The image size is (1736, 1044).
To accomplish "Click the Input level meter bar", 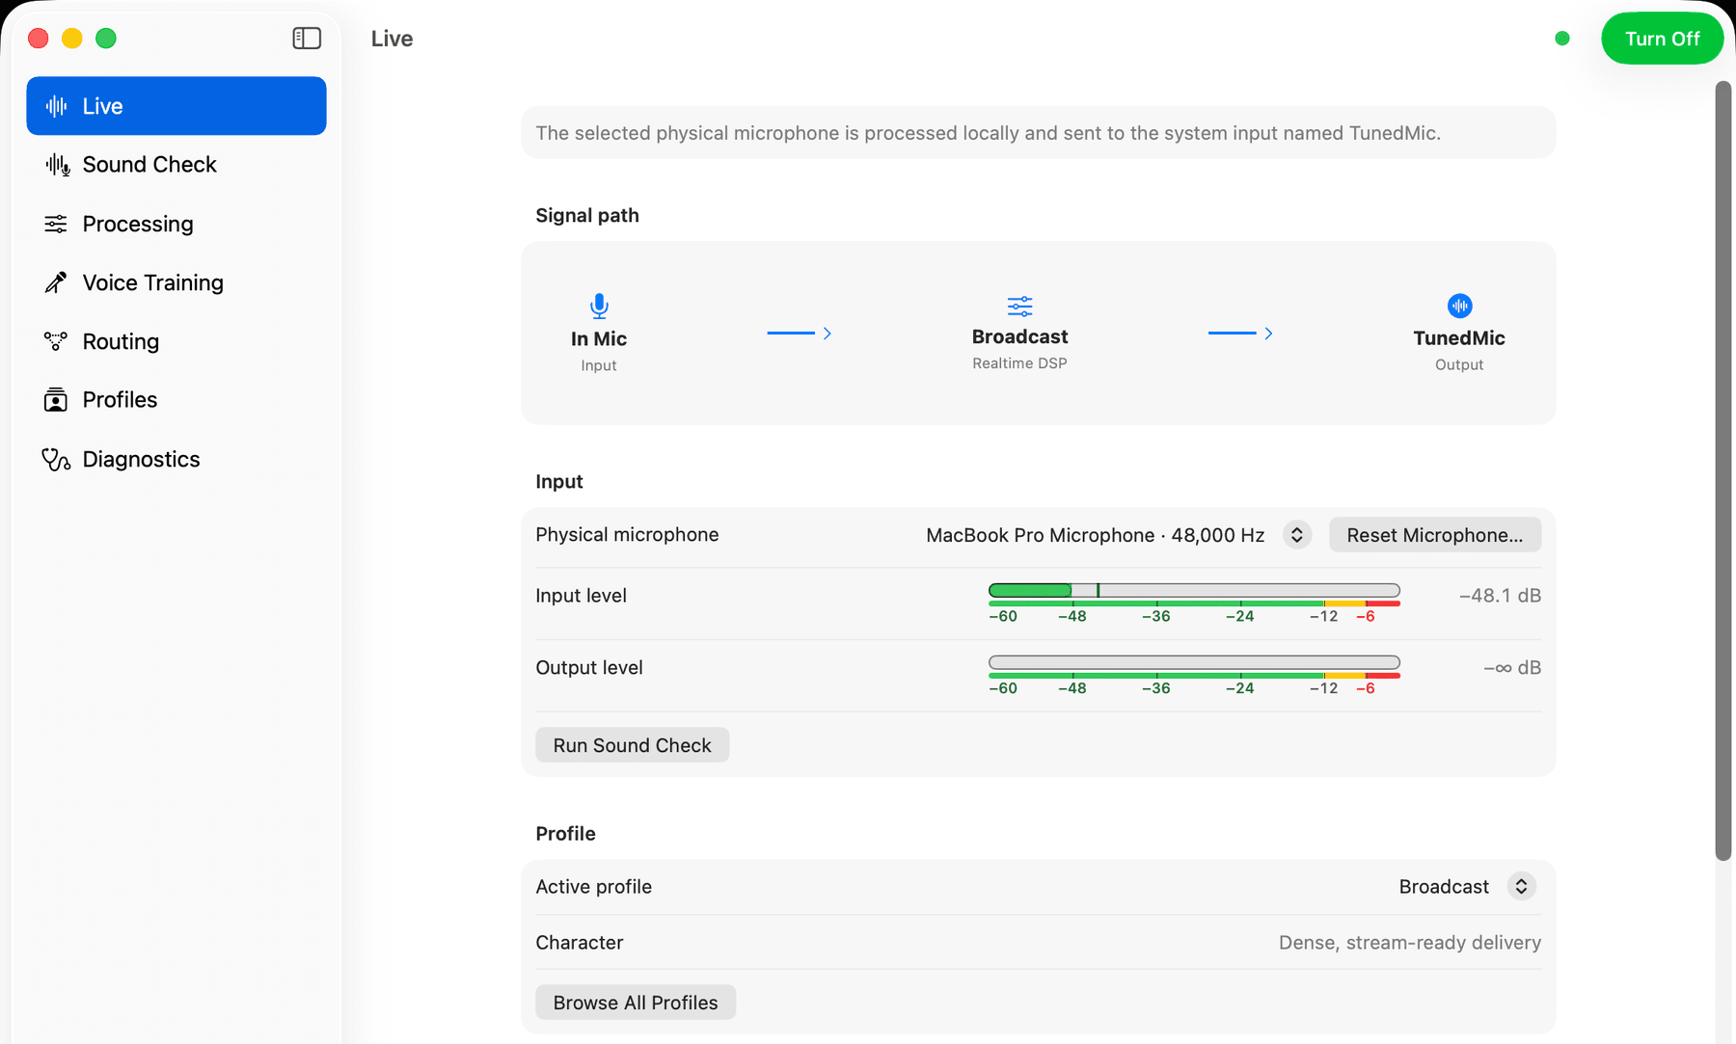I will click(x=1194, y=590).
